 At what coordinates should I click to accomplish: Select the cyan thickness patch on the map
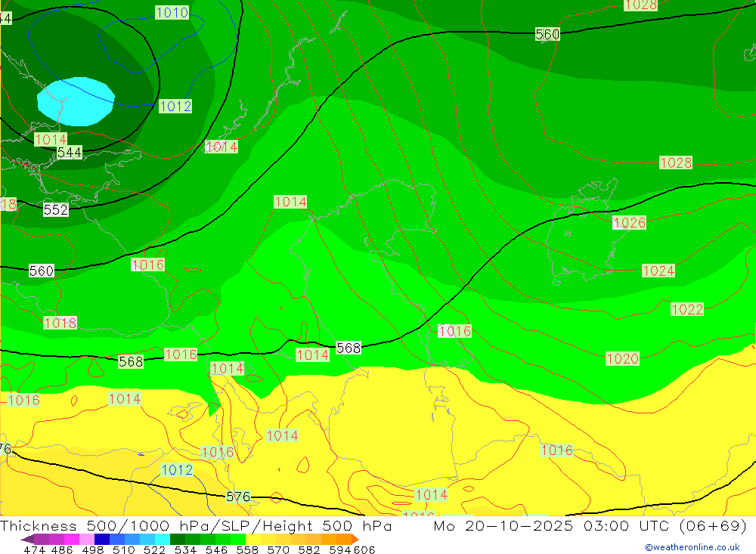point(76,101)
